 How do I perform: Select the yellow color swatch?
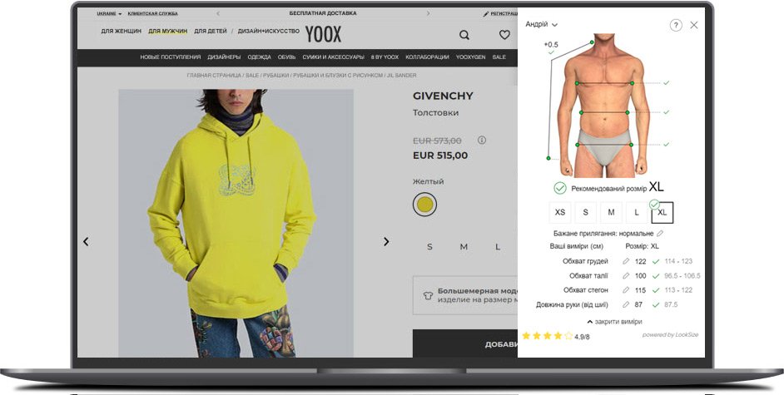coord(425,205)
